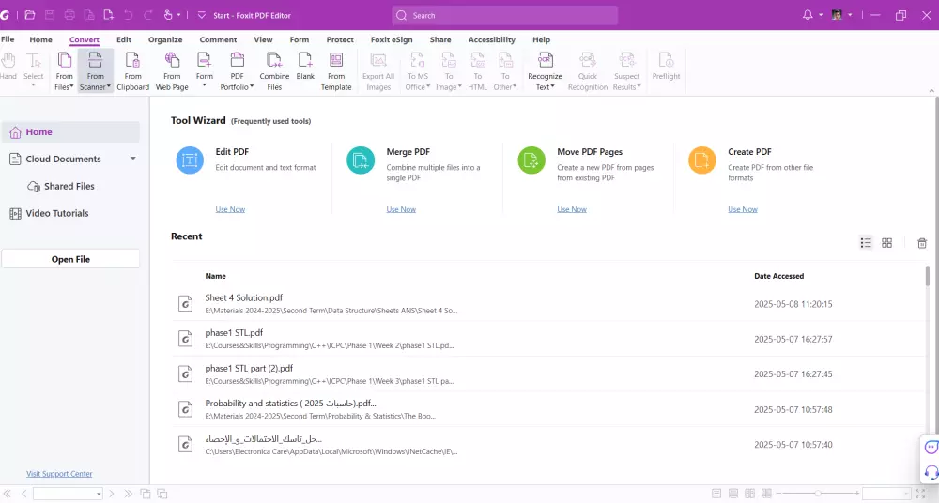Click Export All Images
This screenshot has height=503, width=939.
tap(378, 70)
